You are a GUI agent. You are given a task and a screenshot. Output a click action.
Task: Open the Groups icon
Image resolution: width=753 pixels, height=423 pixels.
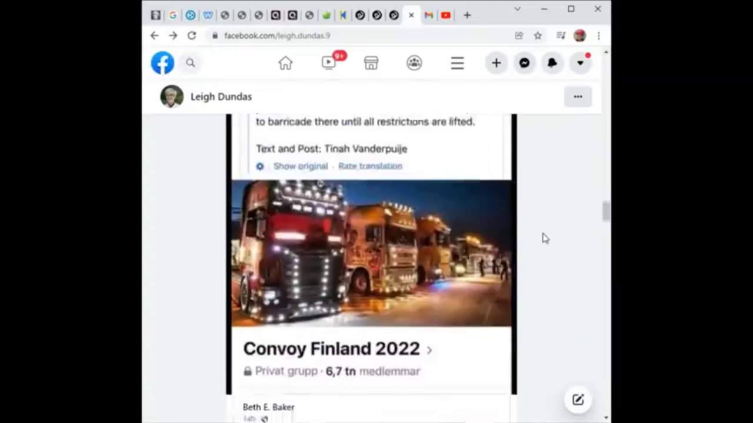tap(414, 63)
